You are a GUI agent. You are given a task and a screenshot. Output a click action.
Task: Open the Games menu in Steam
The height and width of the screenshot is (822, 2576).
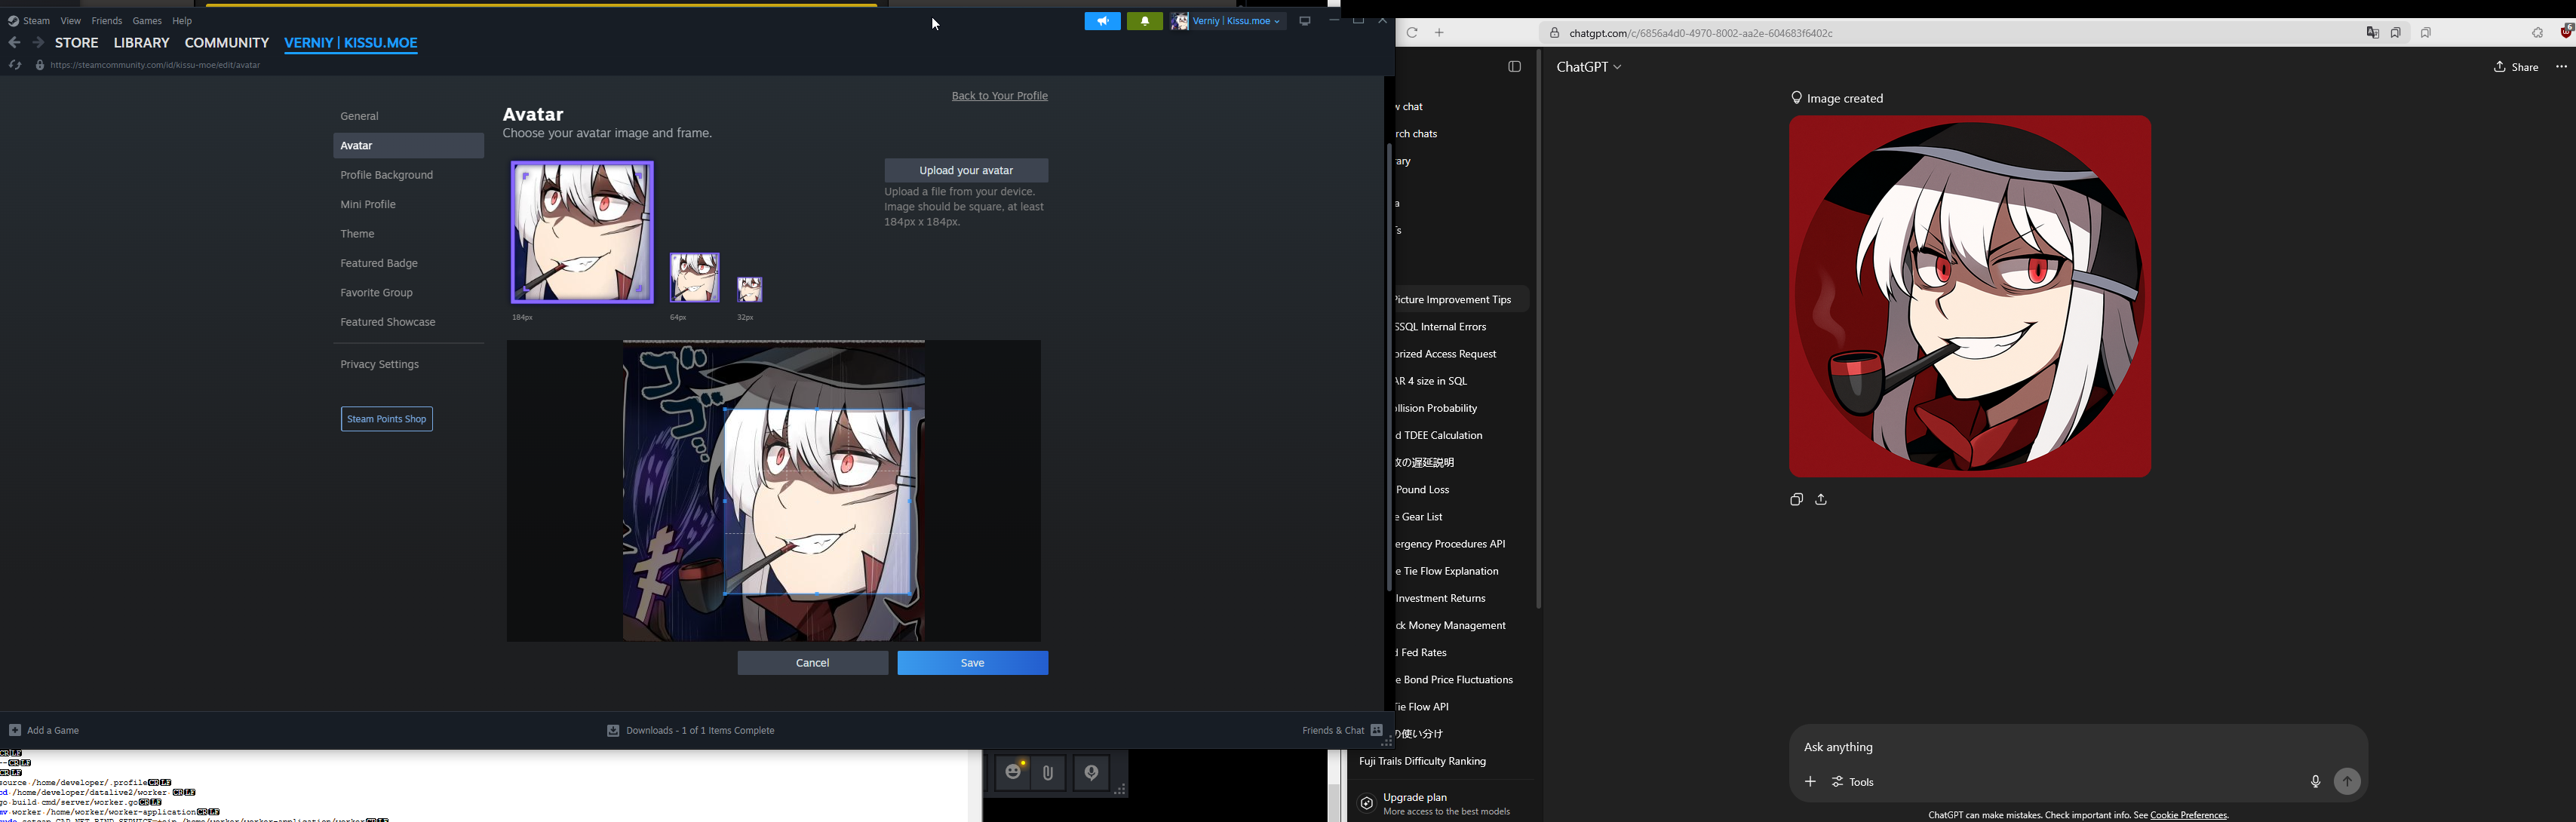click(147, 21)
